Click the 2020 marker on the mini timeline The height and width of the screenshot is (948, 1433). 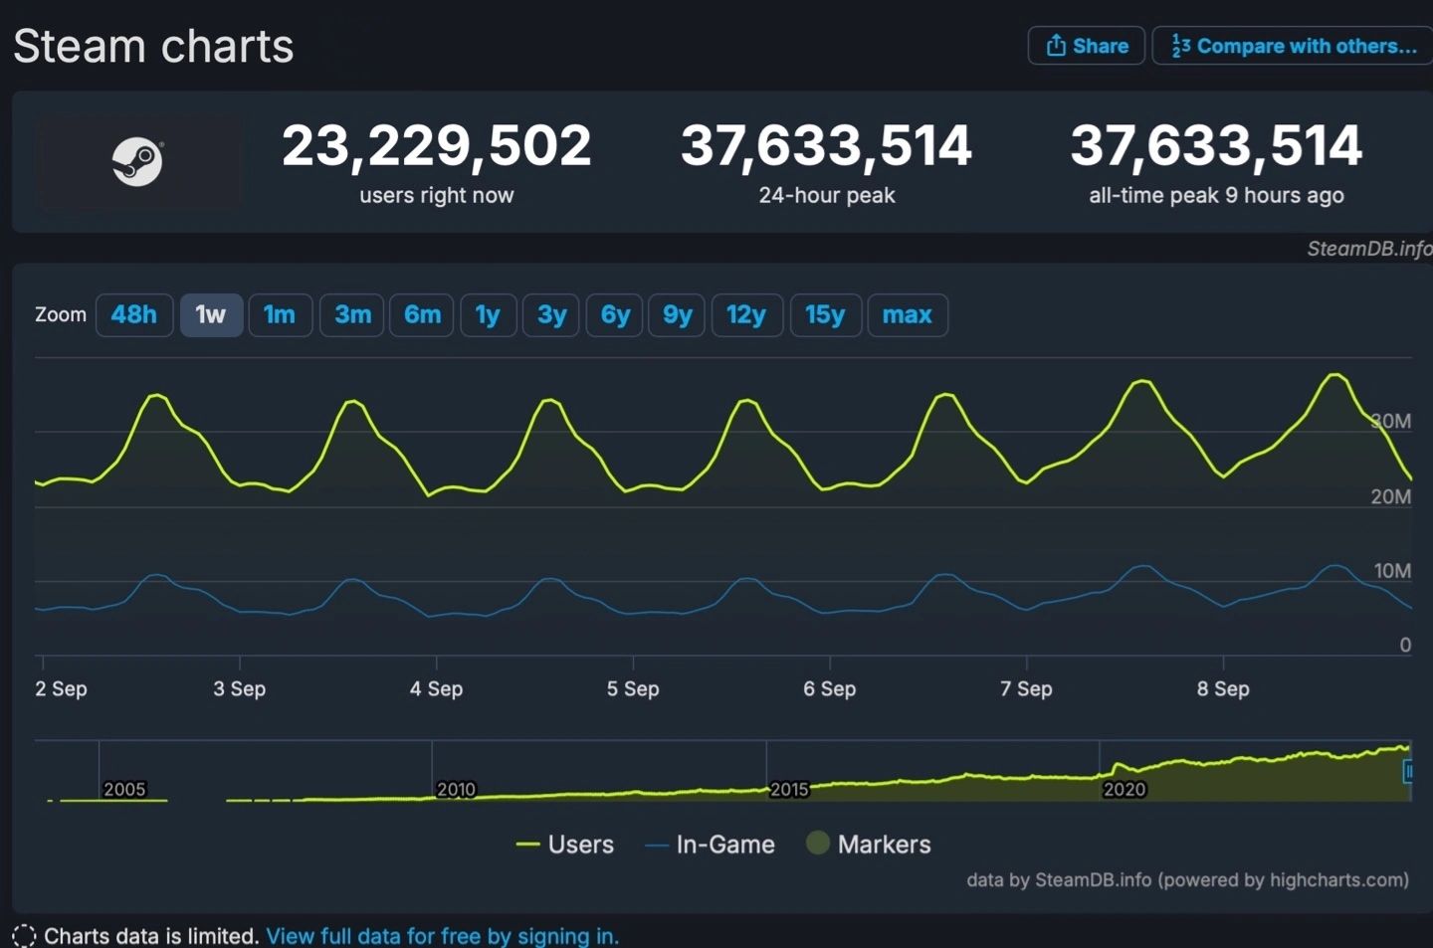tap(1124, 788)
